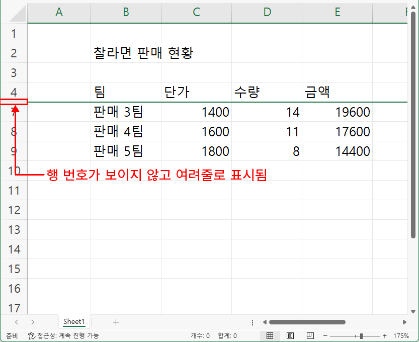This screenshot has height=342, width=419.
Task: Click the previous sheet navigation arrow
Action: [17, 322]
